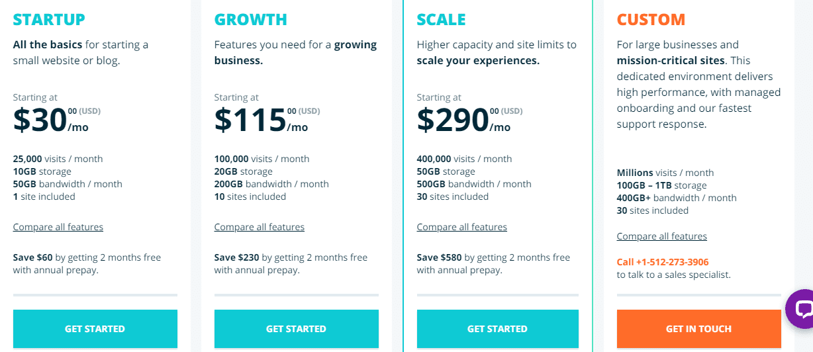
Task: Open the purple live chat widget
Action: tap(800, 309)
